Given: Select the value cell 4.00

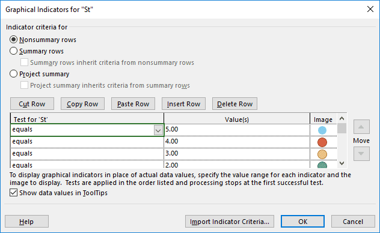Looking at the screenshot, I should pos(237,142).
